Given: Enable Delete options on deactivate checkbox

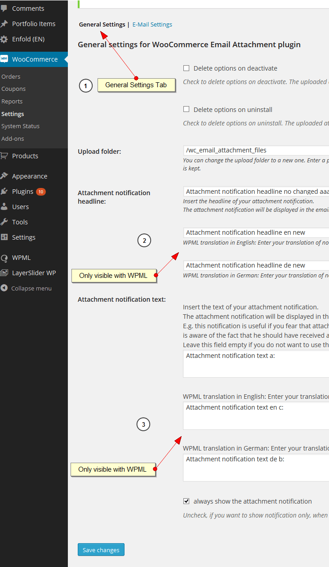Looking at the screenshot, I should click(x=186, y=68).
